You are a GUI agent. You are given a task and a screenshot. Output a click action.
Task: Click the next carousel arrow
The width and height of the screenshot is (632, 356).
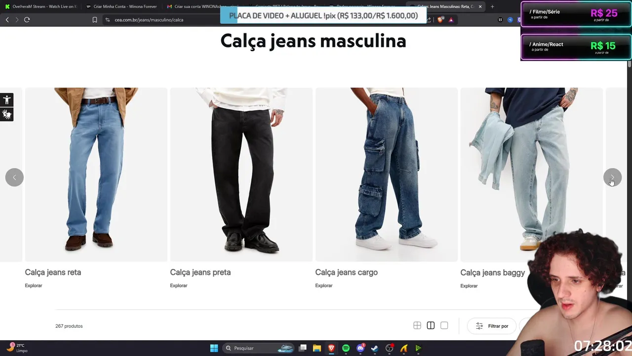pos(612,178)
